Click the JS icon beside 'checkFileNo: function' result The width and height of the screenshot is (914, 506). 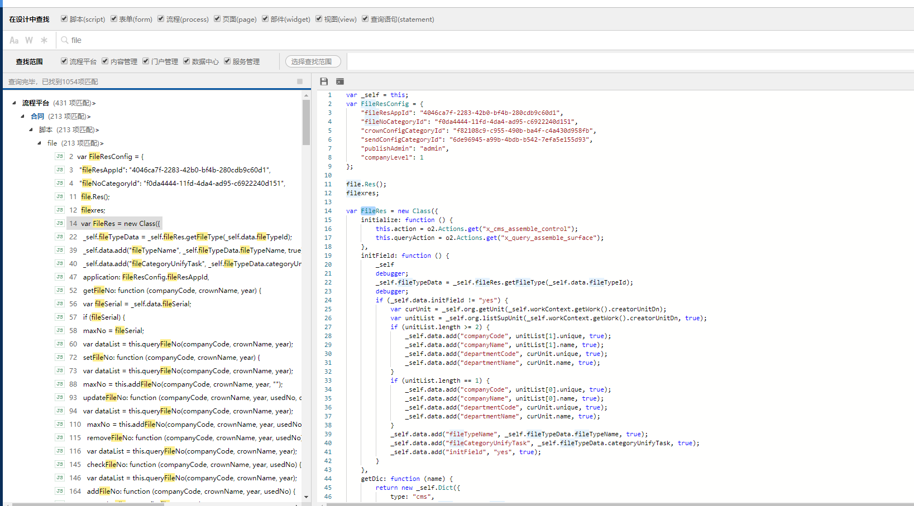pos(60,464)
